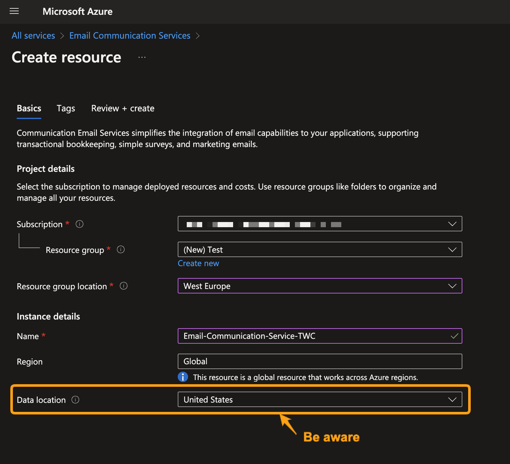Click Microsoft Azure home title
Screen dimensions: 510x464
coord(78,12)
